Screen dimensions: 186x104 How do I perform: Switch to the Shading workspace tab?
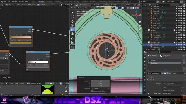point(76,2)
